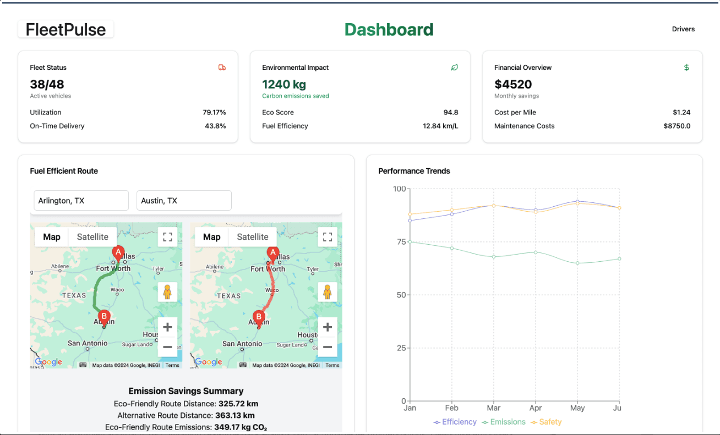The image size is (720, 435).
Task: Click the Cost per Mile $1.24 value
Action: [681, 112]
